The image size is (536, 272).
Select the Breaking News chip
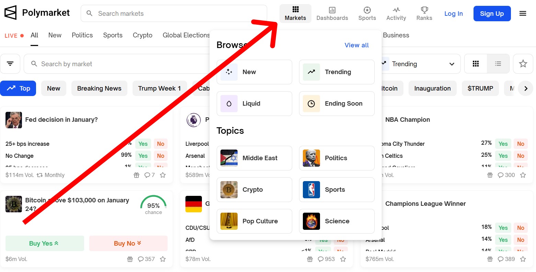click(x=99, y=88)
